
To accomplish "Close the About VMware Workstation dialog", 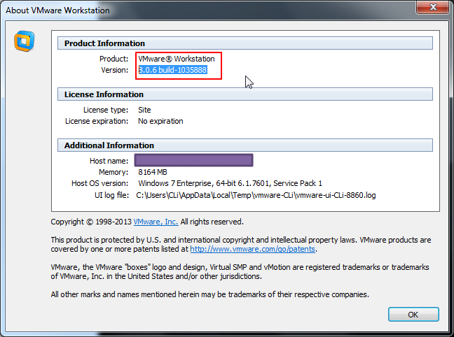I will (432, 7).
